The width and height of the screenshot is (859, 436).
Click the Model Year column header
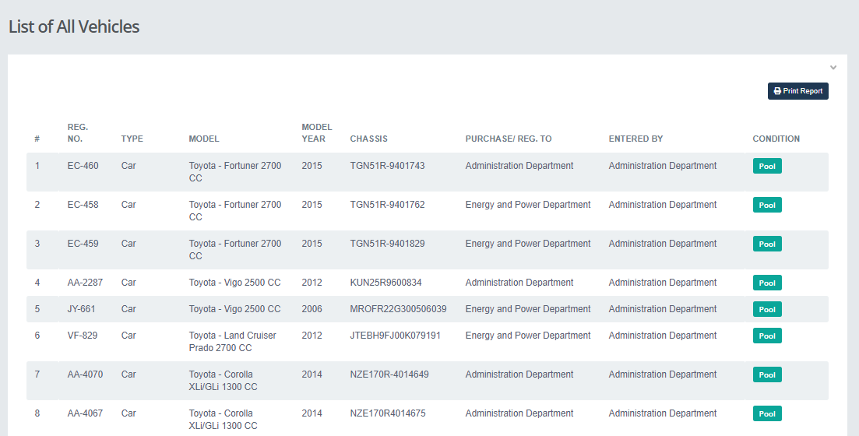click(x=316, y=132)
